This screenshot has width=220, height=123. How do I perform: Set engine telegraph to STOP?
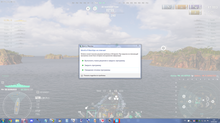pyautogui.click(x=38, y=111)
